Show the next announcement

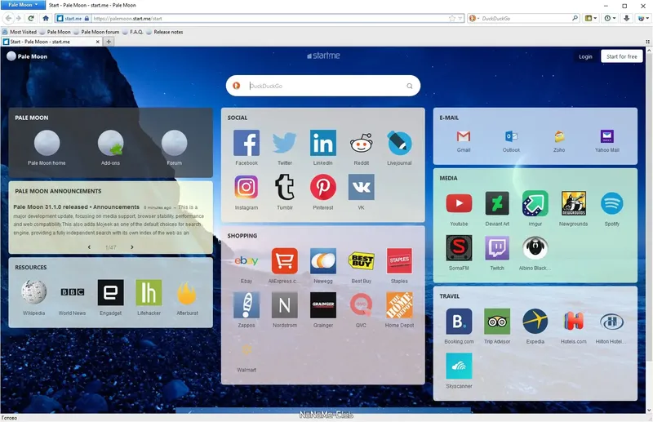[x=132, y=247]
